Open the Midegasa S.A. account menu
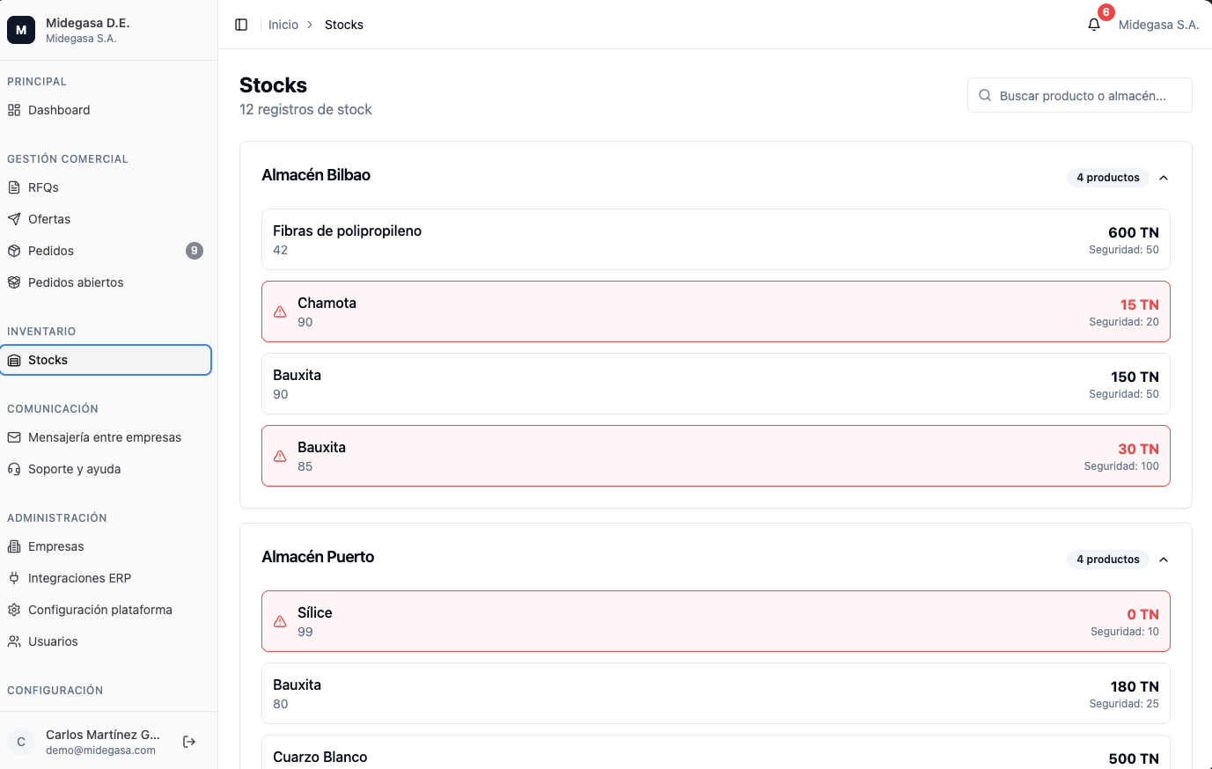Image resolution: width=1212 pixels, height=769 pixels. point(1158,25)
